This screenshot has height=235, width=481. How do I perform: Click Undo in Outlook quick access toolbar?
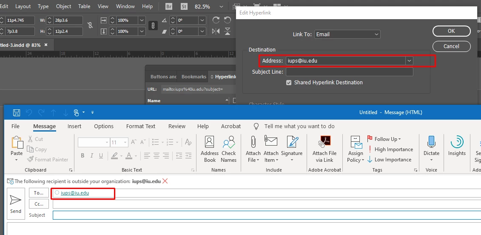pos(29,112)
